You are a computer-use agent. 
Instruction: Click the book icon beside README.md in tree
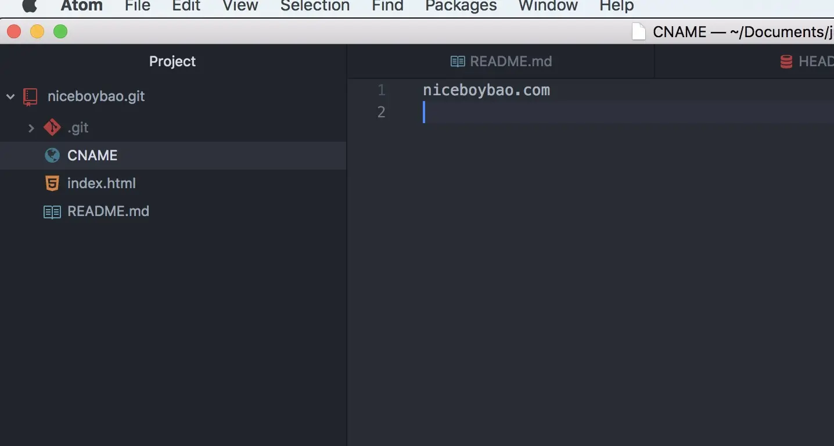click(52, 211)
